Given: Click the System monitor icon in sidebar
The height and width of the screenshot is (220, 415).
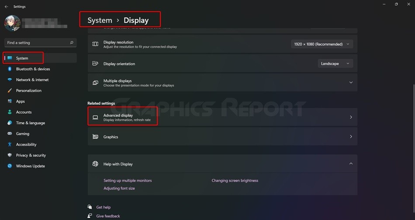Looking at the screenshot, I should coord(10,58).
